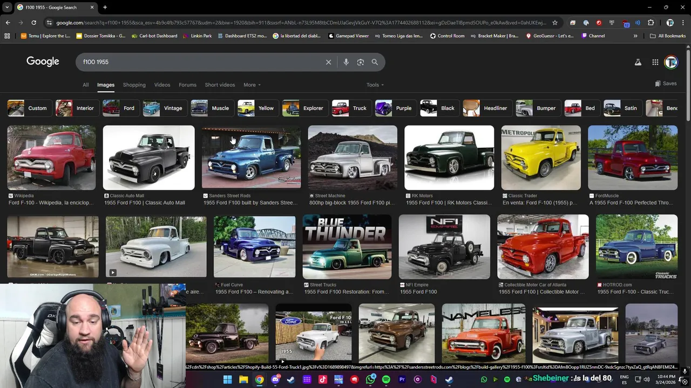Launch Premiere Pro from the taskbar
The image size is (691, 388).
coord(402,379)
